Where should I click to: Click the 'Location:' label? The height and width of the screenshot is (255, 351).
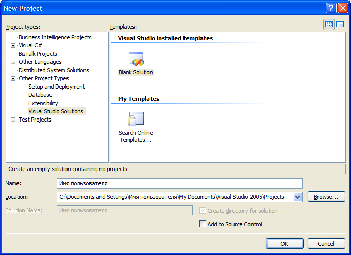pyautogui.click(x=16, y=197)
